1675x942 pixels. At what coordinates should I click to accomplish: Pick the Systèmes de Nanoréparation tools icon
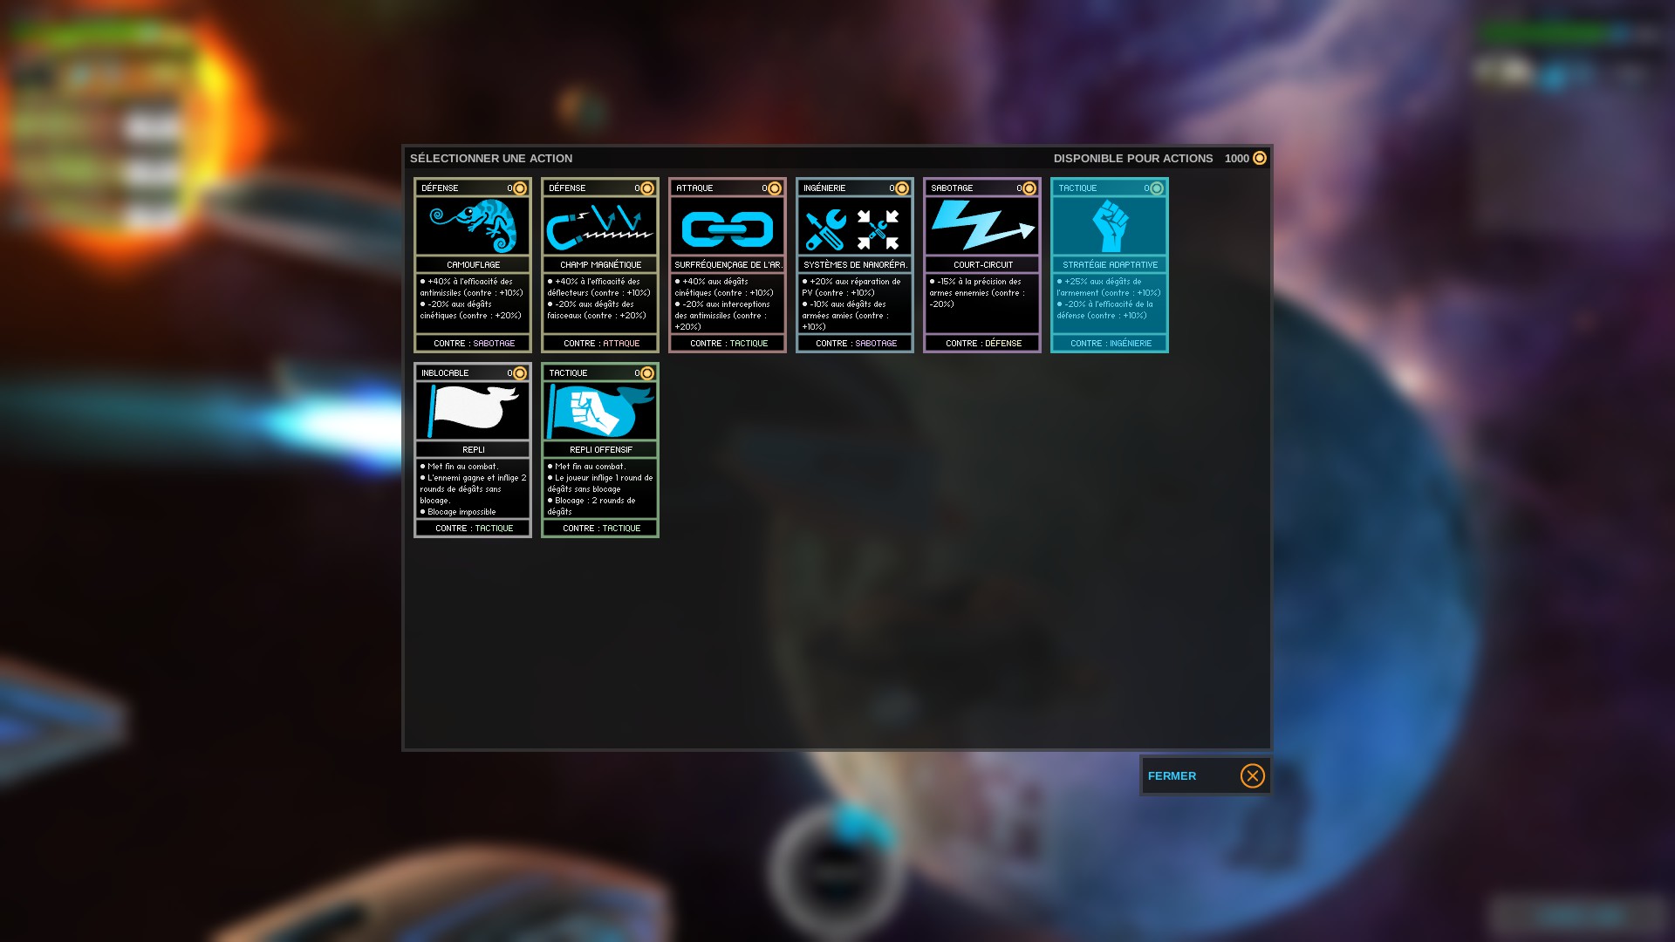[x=854, y=229]
